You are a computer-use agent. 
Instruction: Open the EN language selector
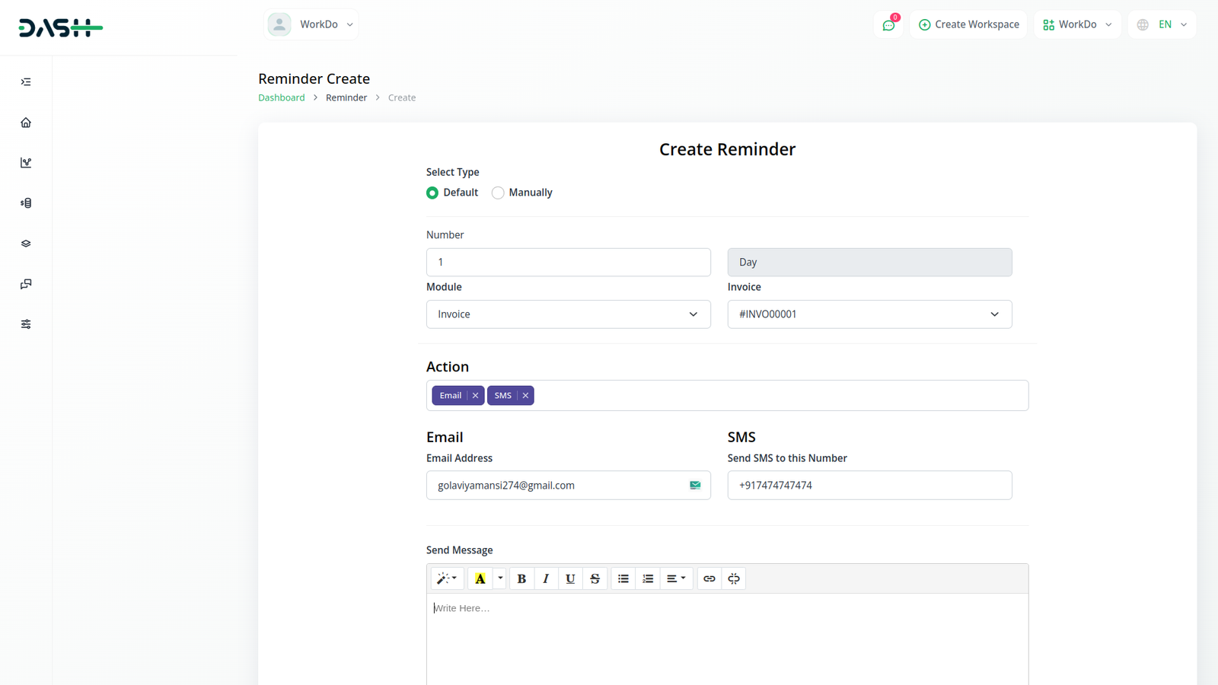pos(1162,24)
